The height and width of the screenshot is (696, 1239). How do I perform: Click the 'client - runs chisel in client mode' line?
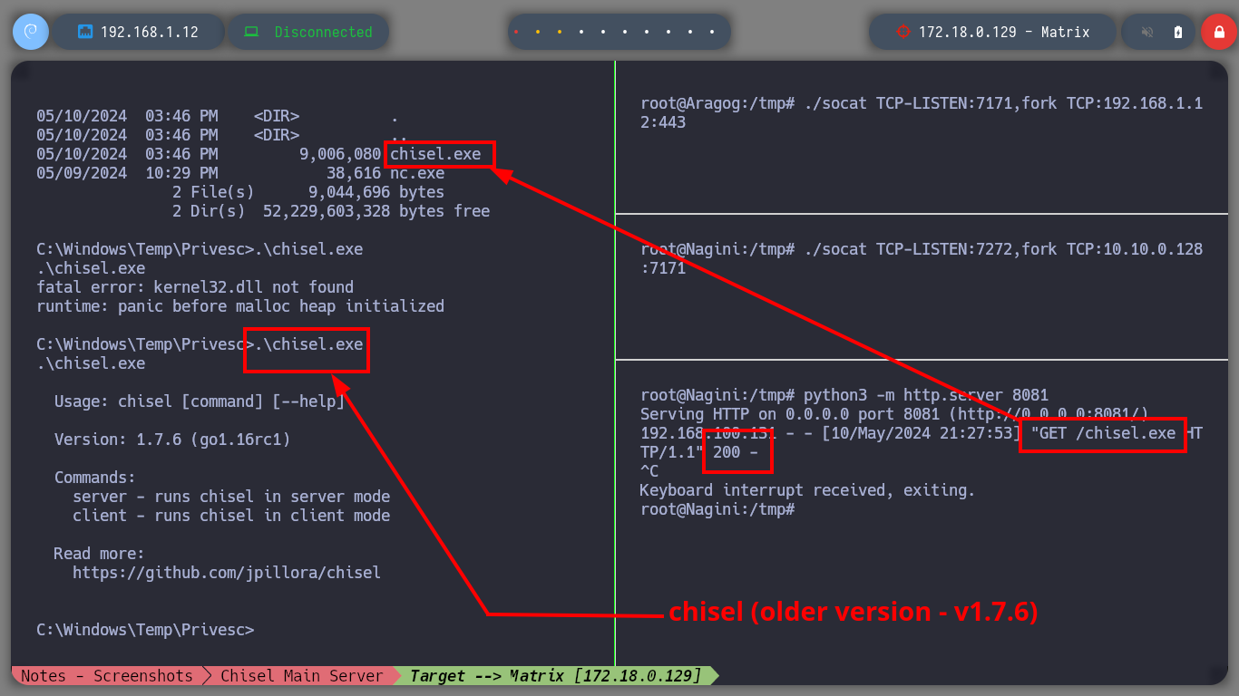[231, 516]
